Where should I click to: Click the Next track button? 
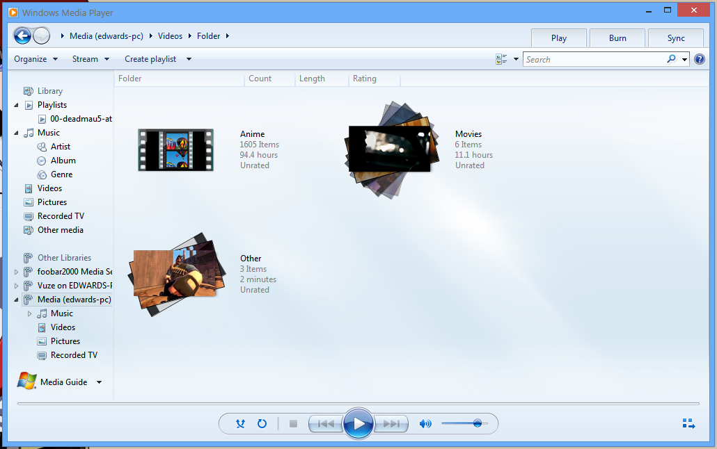tap(391, 423)
